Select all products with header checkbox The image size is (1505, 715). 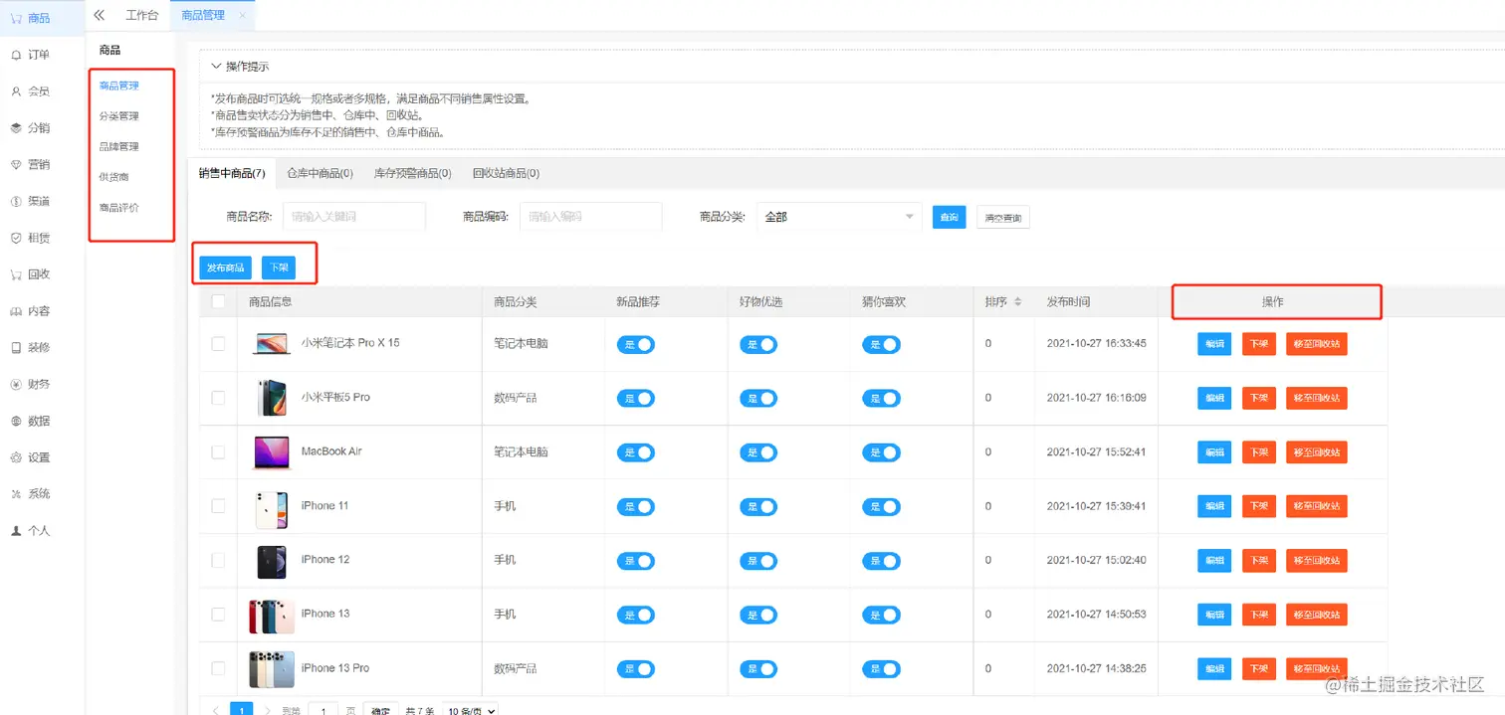pos(218,302)
